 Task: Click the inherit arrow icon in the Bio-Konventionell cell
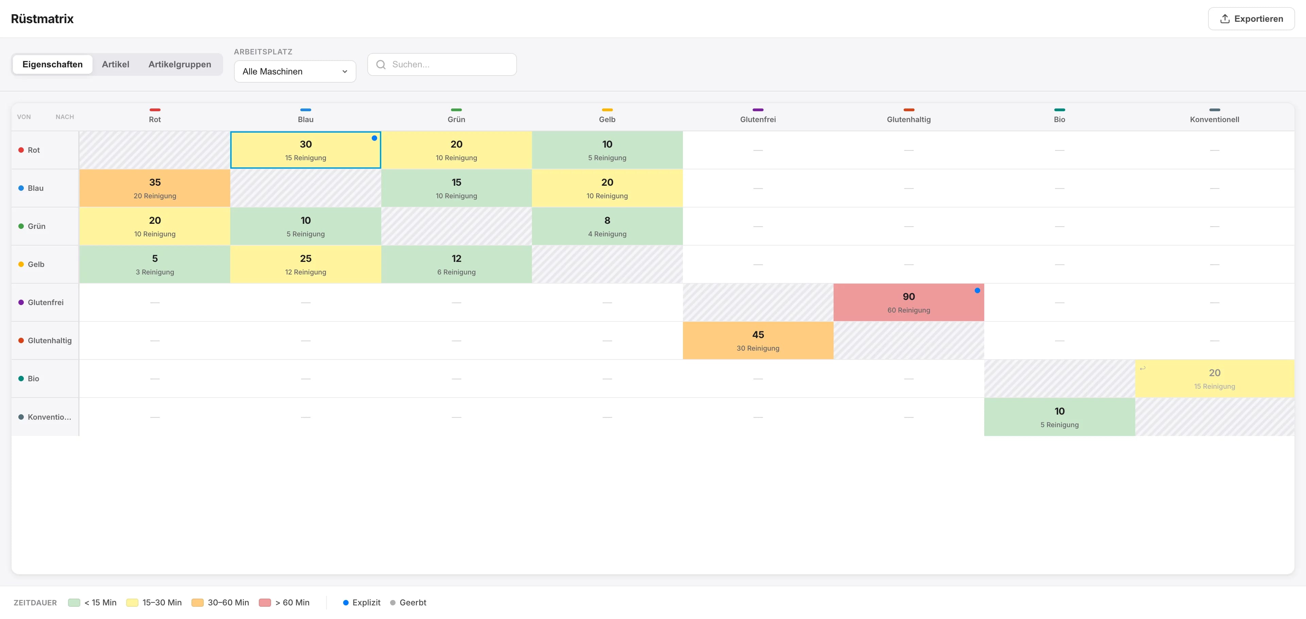1142,368
